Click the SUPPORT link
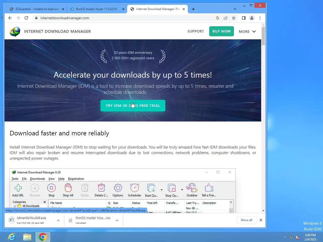This screenshot has height=242, width=323. [x=196, y=31]
